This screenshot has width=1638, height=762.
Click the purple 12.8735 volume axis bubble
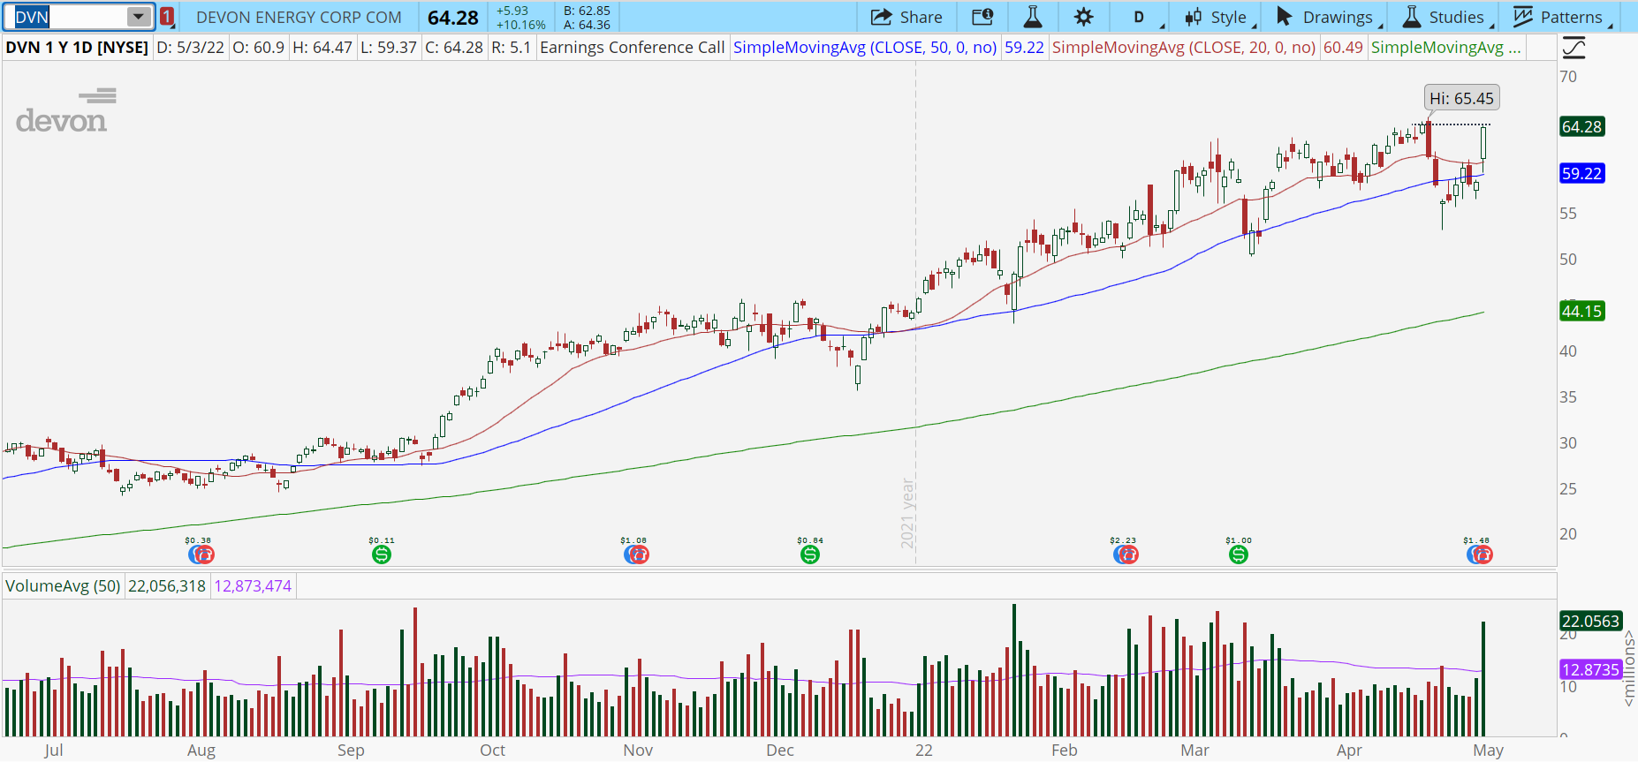click(1590, 670)
